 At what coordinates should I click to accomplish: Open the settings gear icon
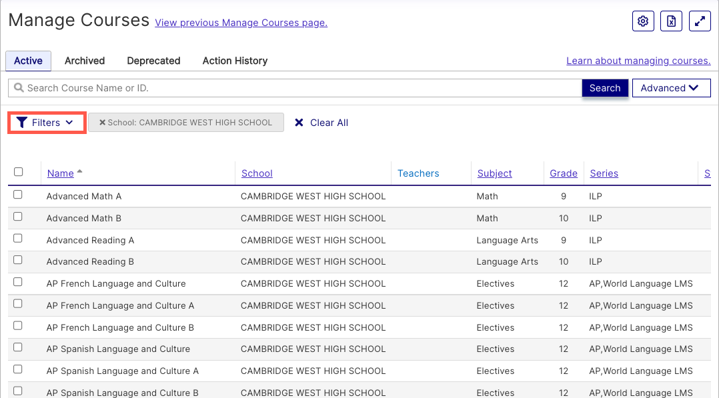[x=643, y=21]
